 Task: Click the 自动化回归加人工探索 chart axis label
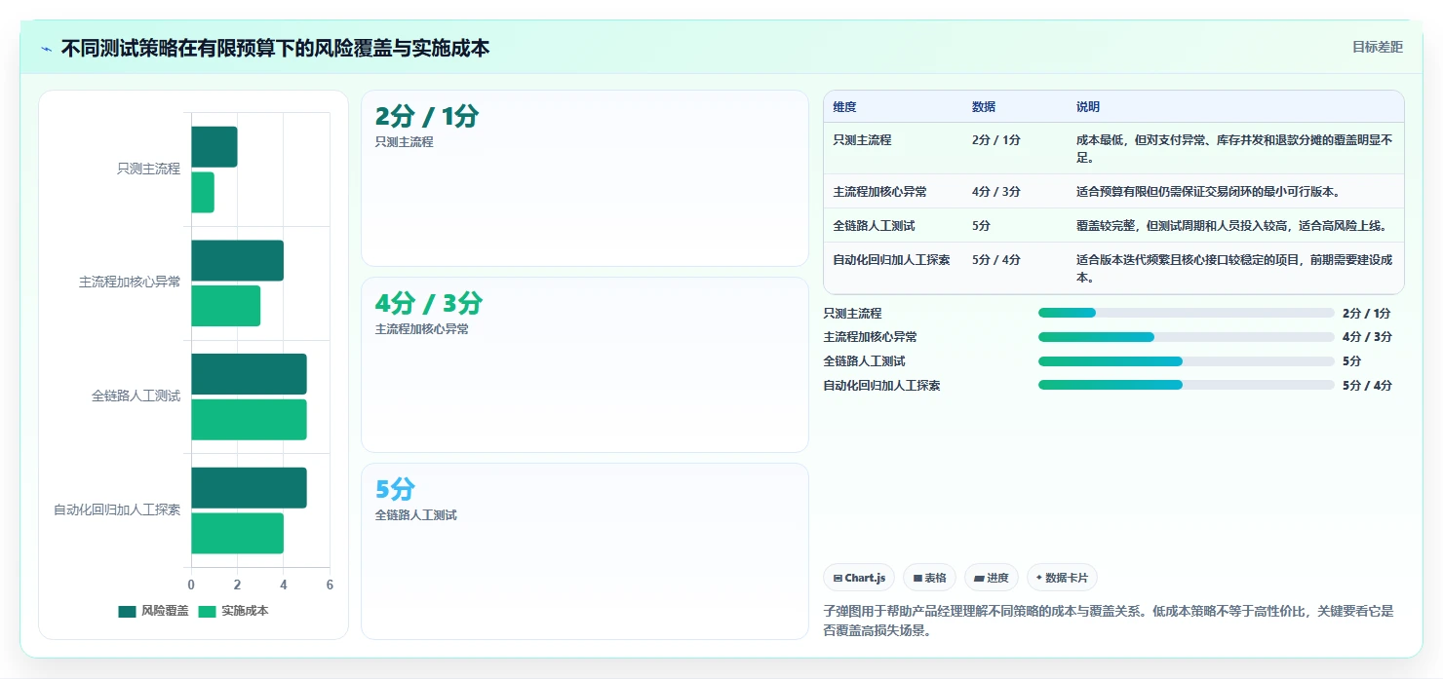pyautogui.click(x=117, y=509)
